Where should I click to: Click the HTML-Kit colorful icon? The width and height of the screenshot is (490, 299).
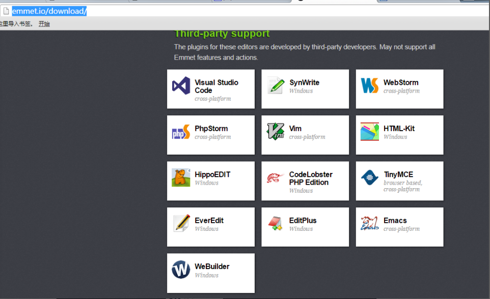pyautogui.click(x=370, y=131)
